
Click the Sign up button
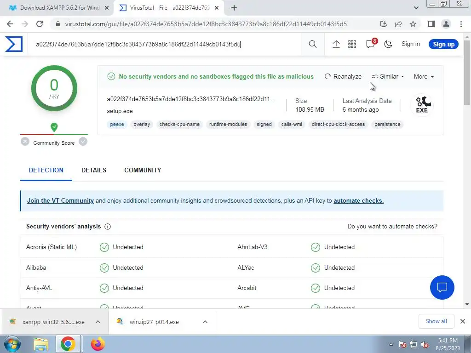click(x=443, y=44)
